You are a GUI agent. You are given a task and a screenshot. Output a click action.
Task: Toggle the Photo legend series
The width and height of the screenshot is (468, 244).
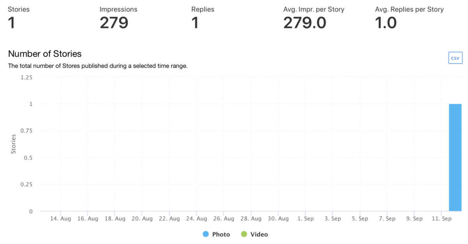point(216,234)
